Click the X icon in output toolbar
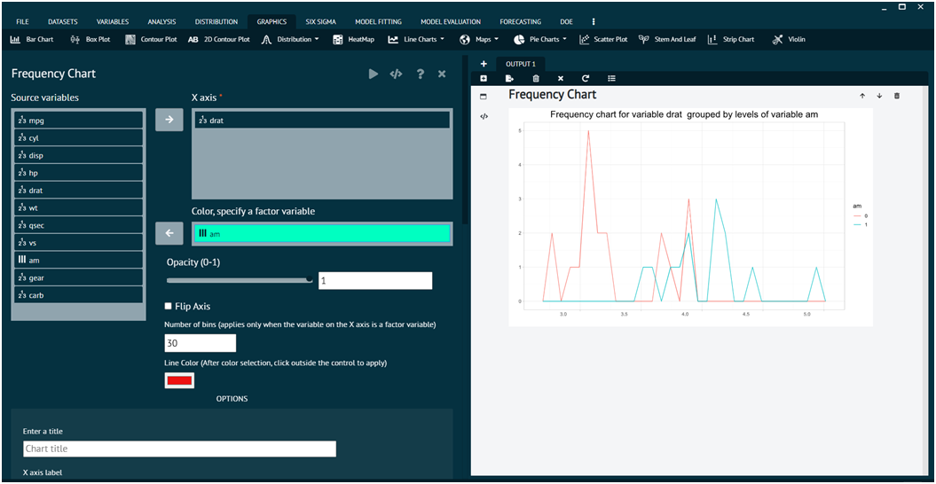Viewport: 936px width, 484px height. pos(561,78)
